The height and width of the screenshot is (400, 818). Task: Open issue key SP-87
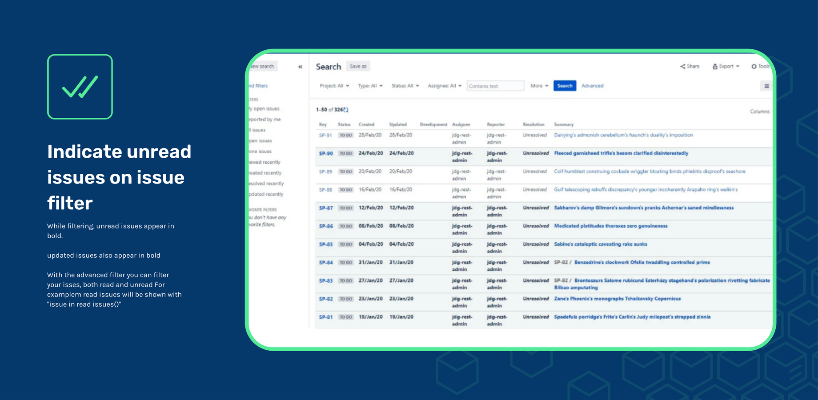click(326, 208)
